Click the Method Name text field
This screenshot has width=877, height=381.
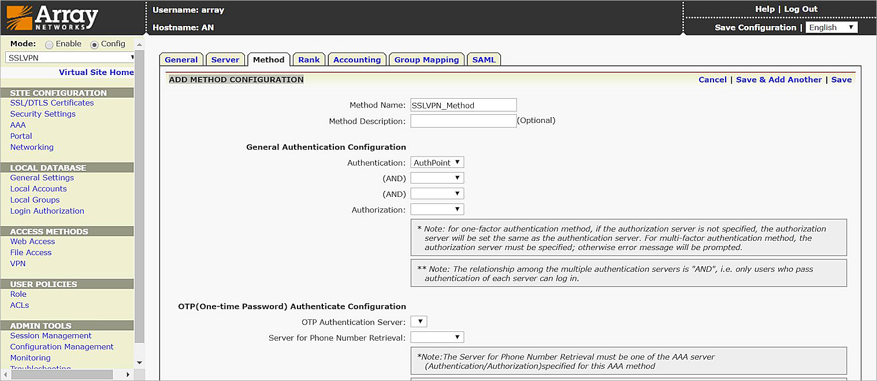(x=463, y=105)
